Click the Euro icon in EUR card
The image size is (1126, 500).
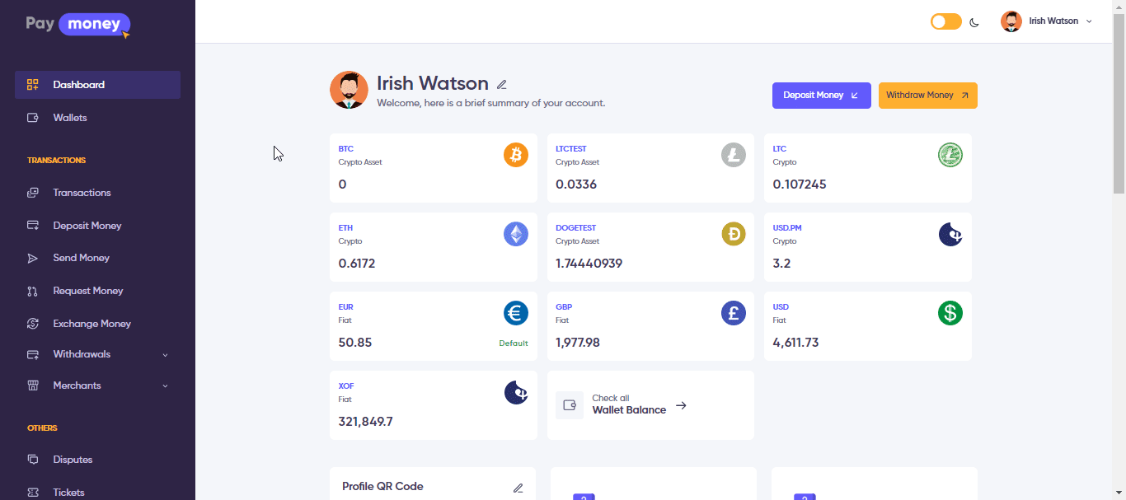coord(516,313)
